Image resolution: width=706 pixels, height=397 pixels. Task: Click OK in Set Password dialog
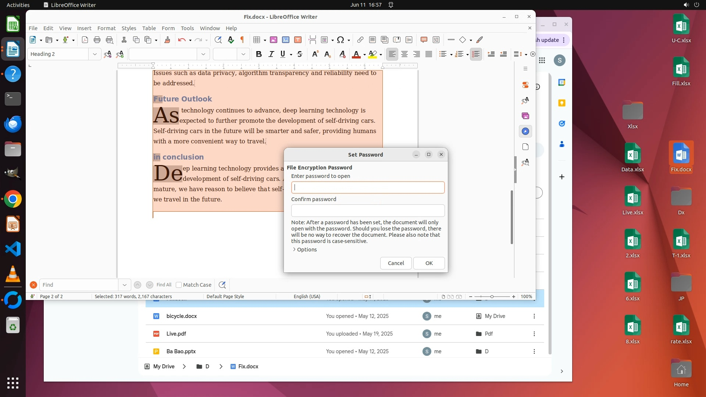[x=429, y=263]
